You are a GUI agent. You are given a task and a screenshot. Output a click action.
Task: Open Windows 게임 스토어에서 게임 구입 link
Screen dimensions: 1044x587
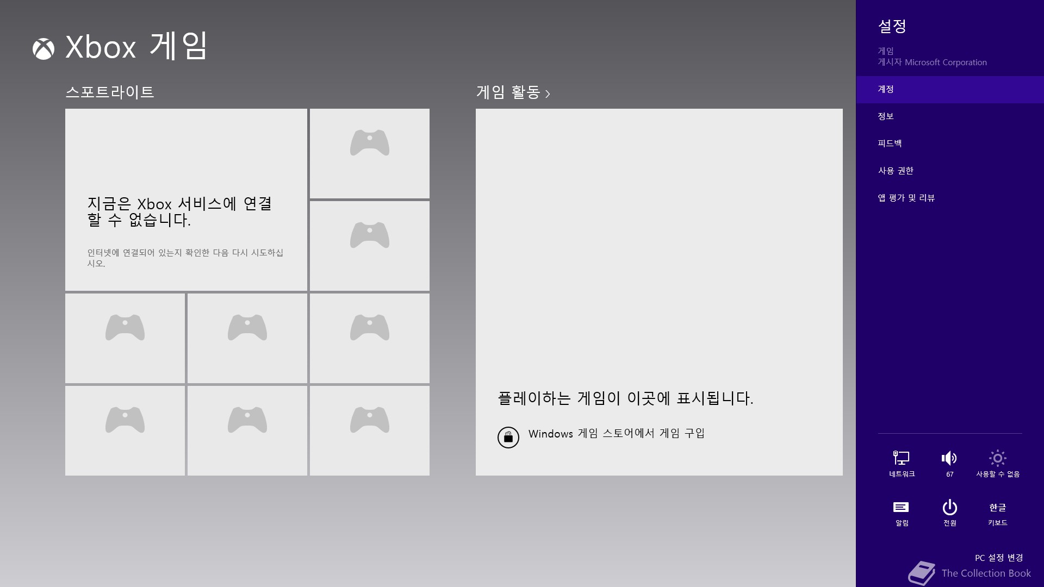click(x=617, y=433)
